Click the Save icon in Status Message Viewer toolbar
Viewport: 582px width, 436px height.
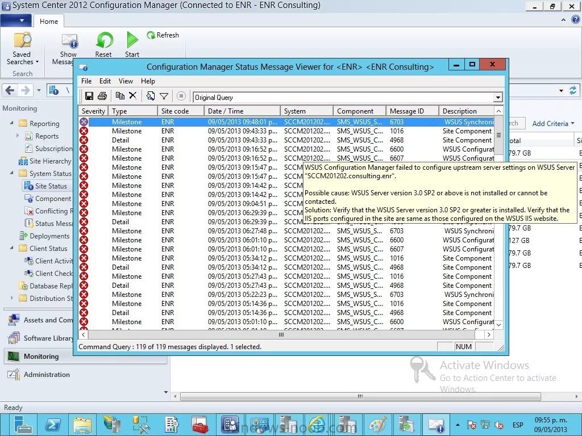pyautogui.click(x=89, y=96)
